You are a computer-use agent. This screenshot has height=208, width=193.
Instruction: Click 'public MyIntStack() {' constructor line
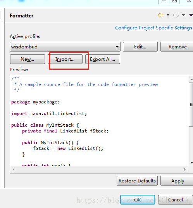tap(50, 143)
